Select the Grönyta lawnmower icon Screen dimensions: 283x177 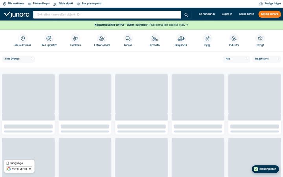(x=154, y=38)
